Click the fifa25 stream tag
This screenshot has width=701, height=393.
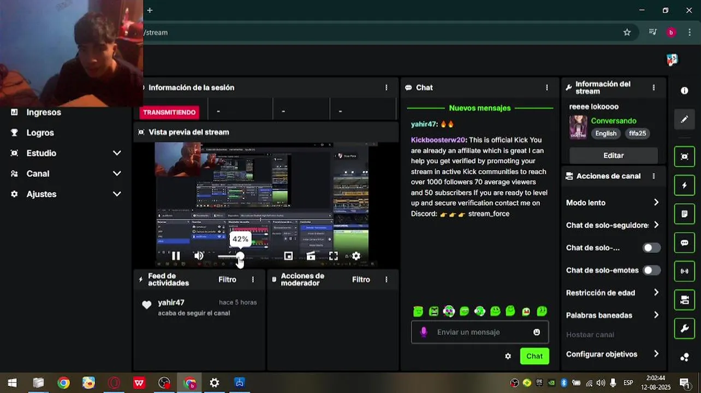pos(637,133)
